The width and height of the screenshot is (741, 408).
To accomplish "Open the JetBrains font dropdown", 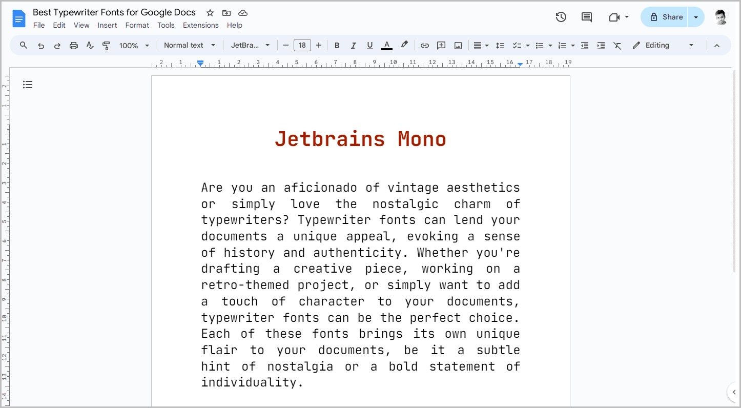I will [x=250, y=45].
